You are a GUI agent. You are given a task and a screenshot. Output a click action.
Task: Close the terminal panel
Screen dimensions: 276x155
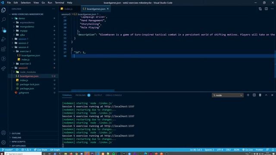coord(272,95)
